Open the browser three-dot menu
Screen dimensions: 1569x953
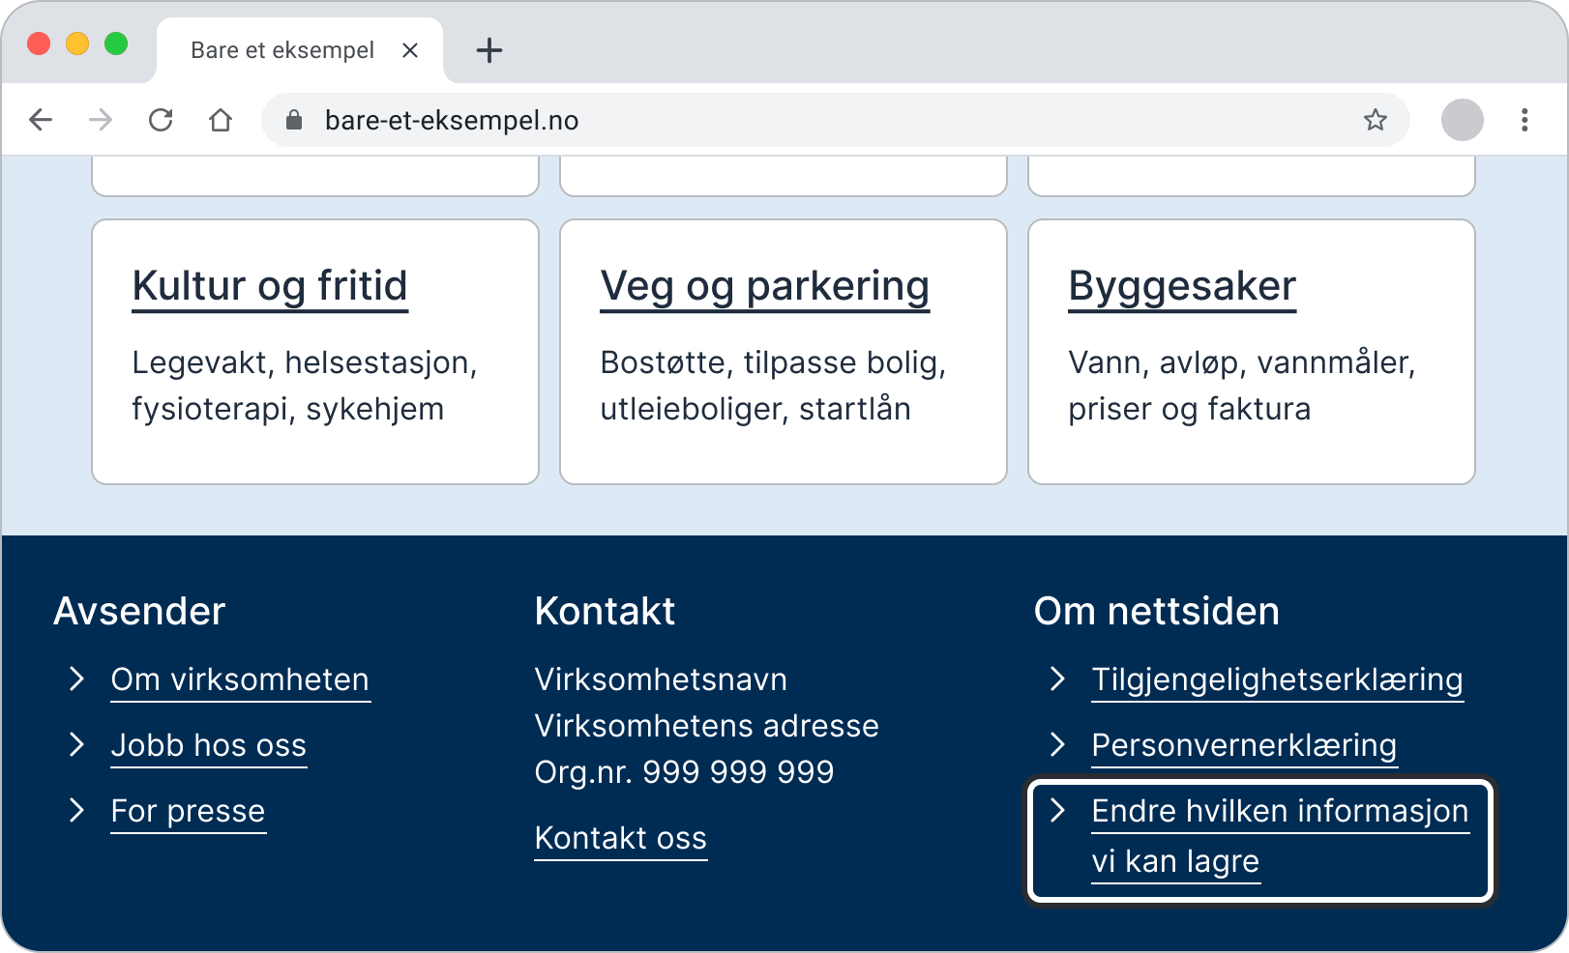click(x=1525, y=120)
